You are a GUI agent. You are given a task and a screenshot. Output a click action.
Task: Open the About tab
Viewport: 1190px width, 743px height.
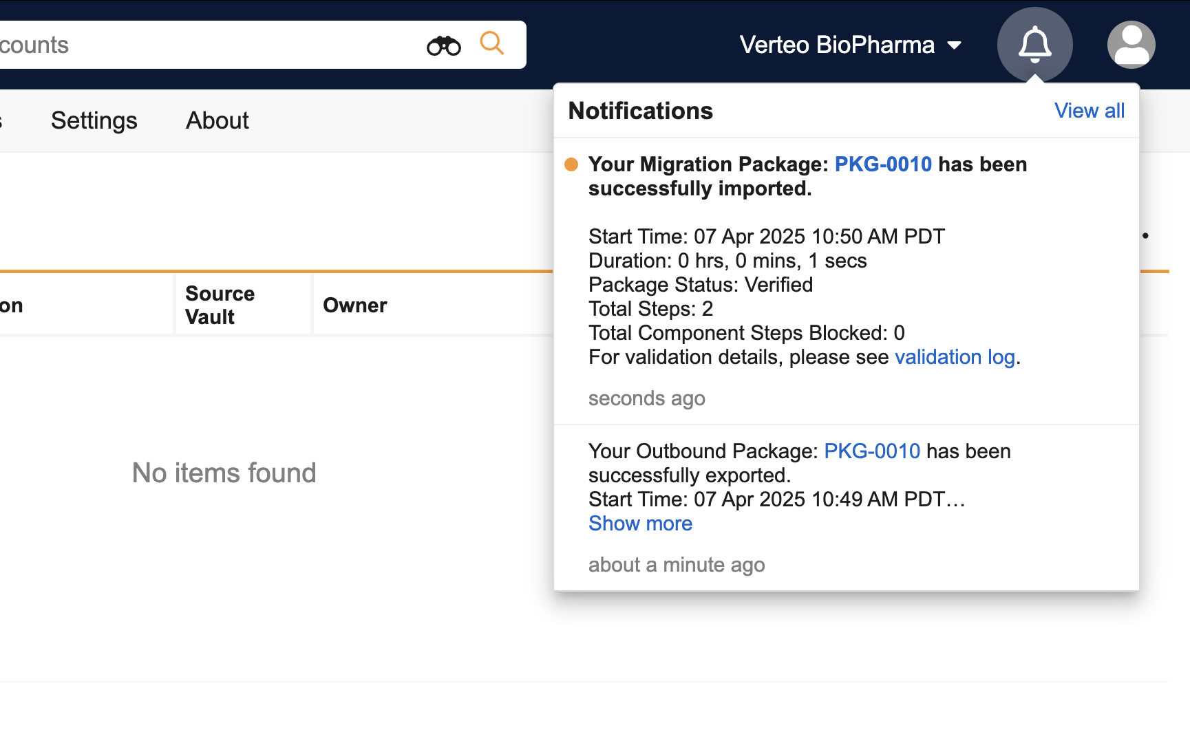[217, 120]
